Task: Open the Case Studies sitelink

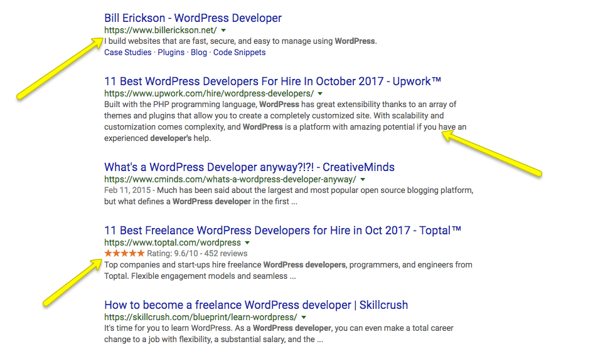Action: [x=128, y=52]
